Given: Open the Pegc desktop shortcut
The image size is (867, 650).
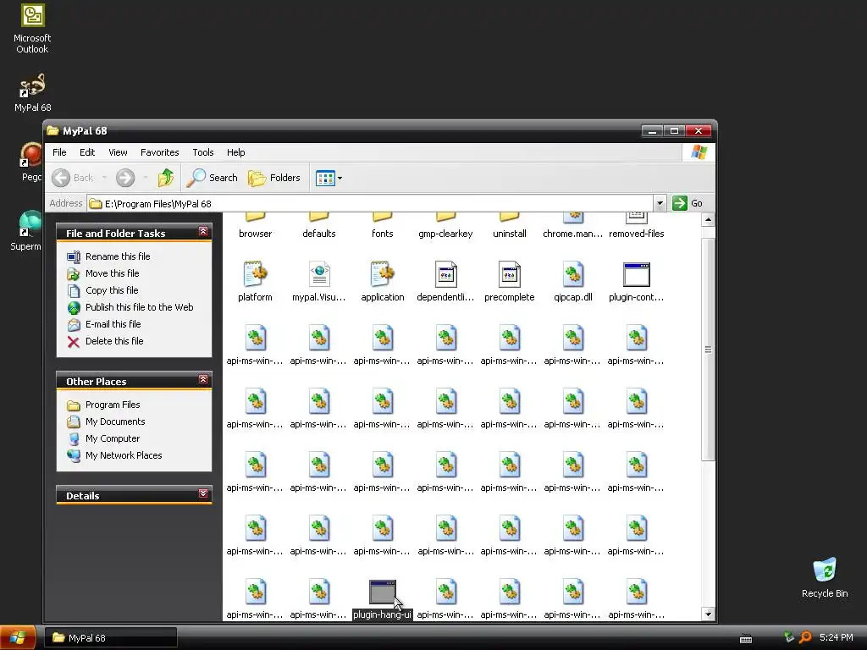Looking at the screenshot, I should click(x=31, y=162).
